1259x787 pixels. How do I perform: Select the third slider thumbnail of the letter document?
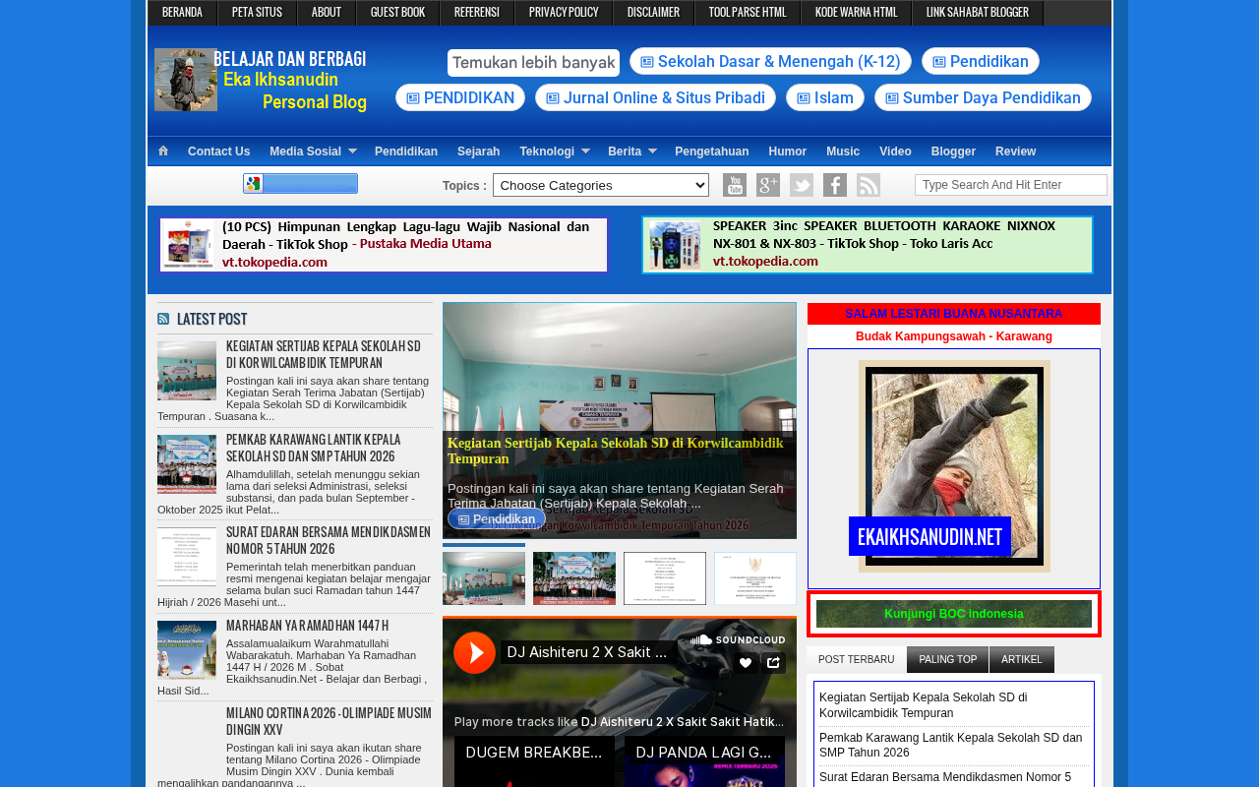click(x=665, y=578)
